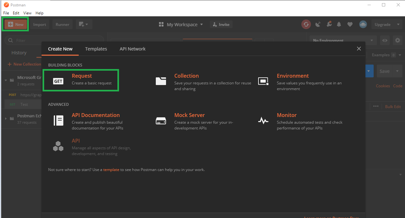
Task: Open the Code link
Action: click(398, 86)
